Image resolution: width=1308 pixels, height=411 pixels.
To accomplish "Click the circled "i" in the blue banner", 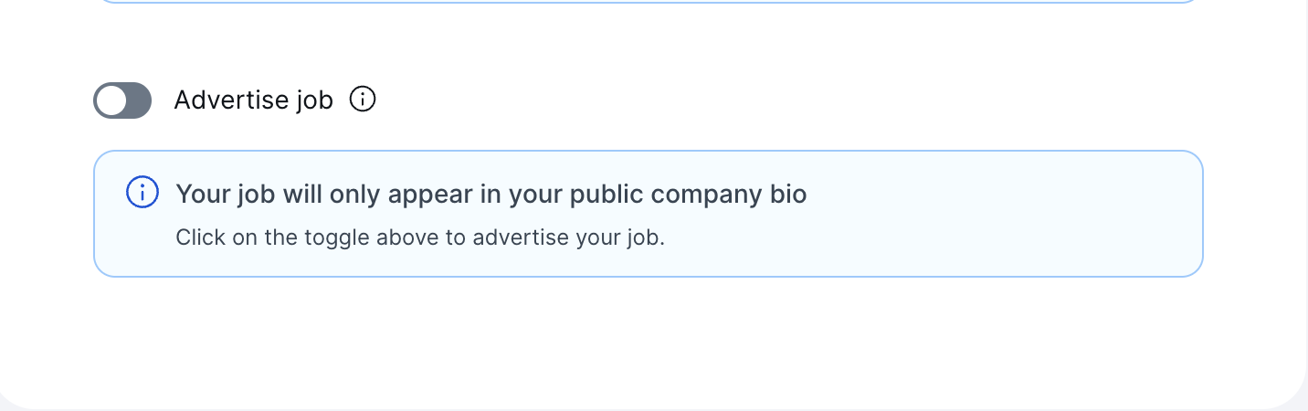I will pyautogui.click(x=142, y=193).
